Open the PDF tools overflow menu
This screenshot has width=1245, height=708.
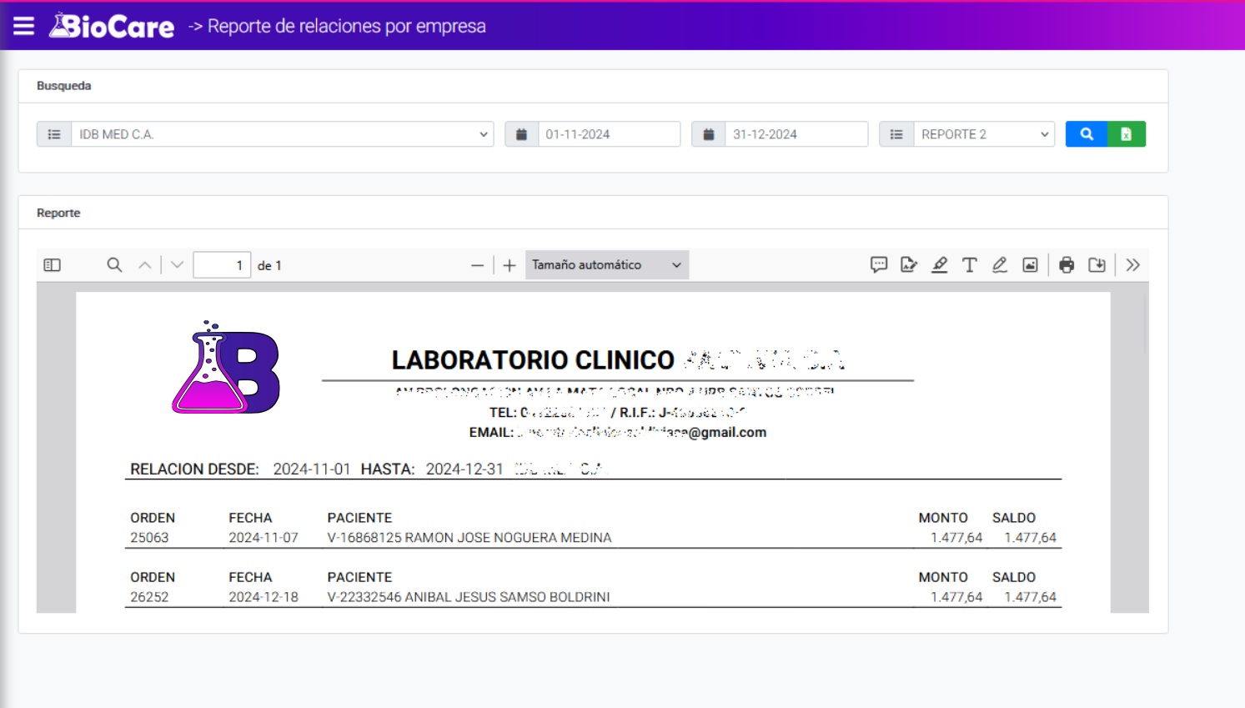click(x=1132, y=265)
